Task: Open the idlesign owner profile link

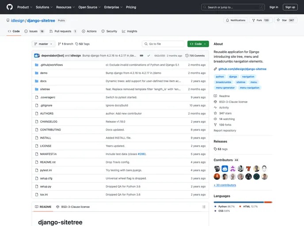Action: (x=18, y=21)
